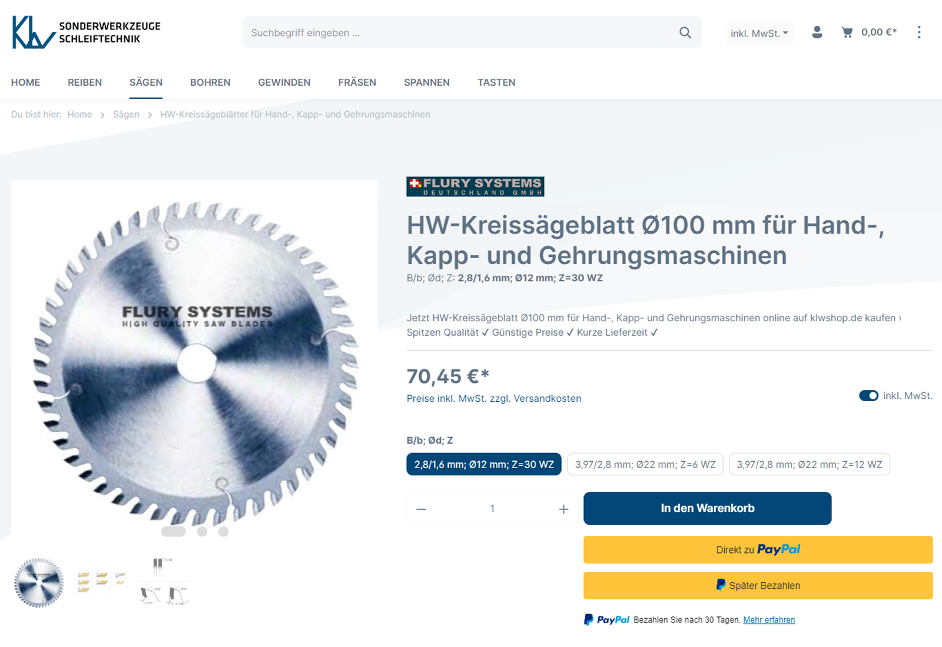This screenshot has width=942, height=647.
Task: Select variant 3,97/2,8 mm Z=6 WZ
Action: click(645, 464)
